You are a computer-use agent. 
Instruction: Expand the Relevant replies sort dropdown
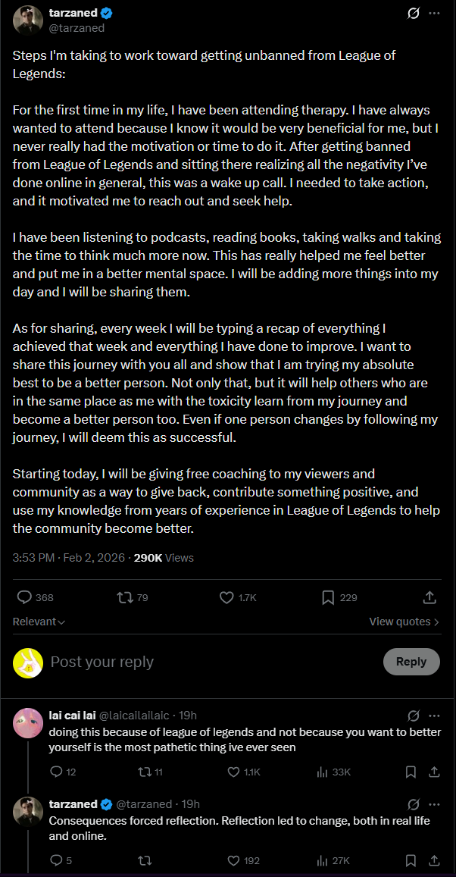click(39, 622)
